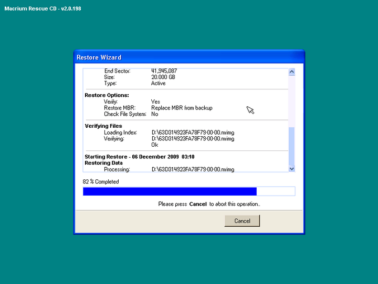378x284 pixels.
Task: Click the log scroll up arrow
Action: [292, 72]
